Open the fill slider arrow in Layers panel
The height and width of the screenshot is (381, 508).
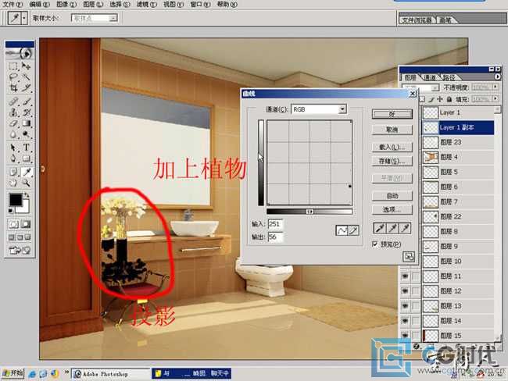[x=495, y=98]
